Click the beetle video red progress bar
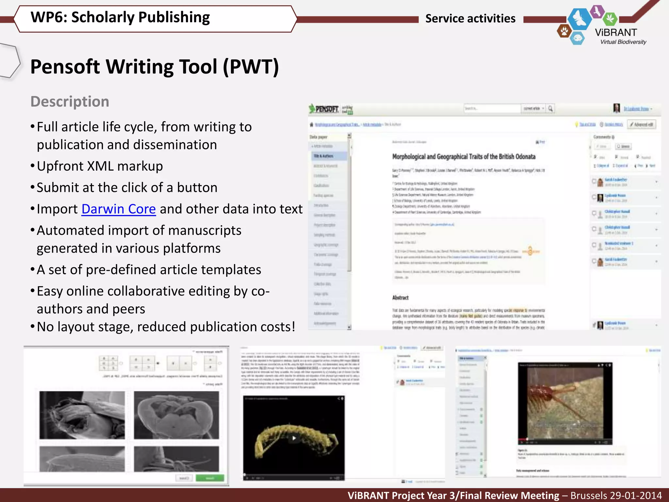Viewport: 669px width, 502px height. tap(522, 439)
